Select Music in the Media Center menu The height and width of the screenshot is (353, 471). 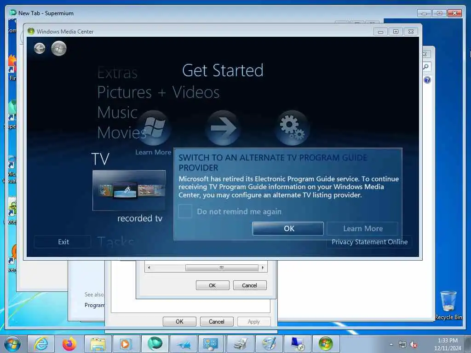tap(117, 113)
